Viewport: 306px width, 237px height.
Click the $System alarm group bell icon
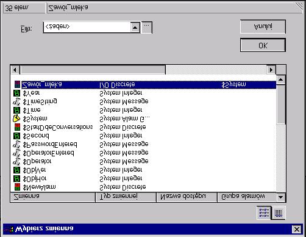(16, 119)
